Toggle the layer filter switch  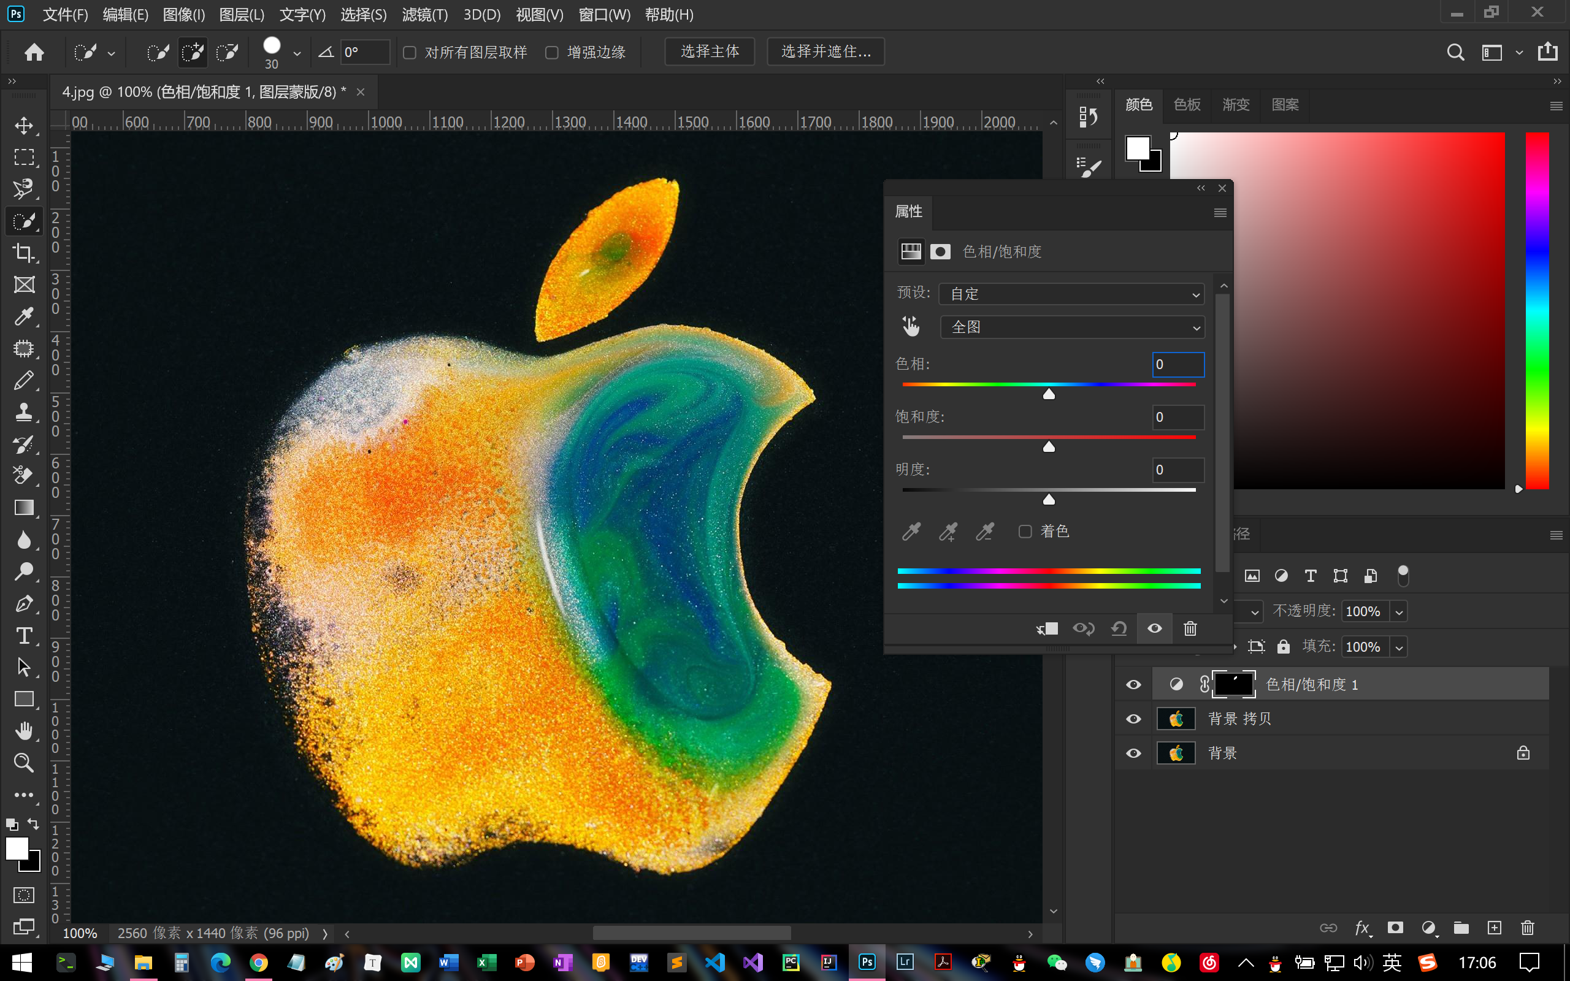(1403, 575)
